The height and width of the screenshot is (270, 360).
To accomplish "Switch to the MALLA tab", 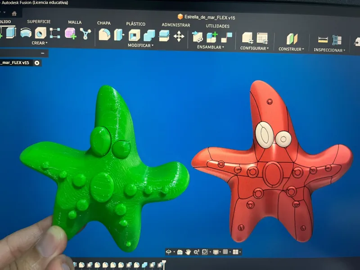I will point(75,22).
